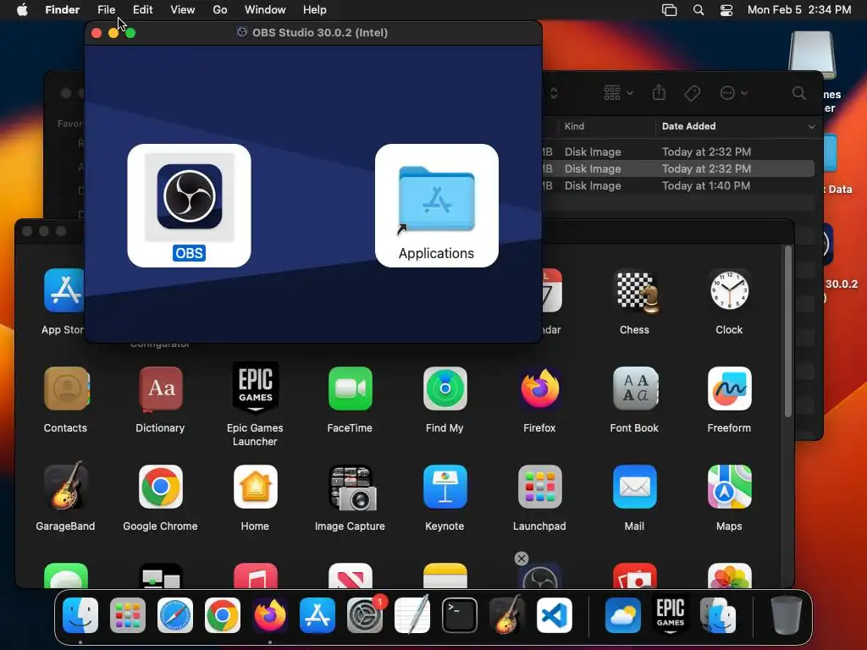The width and height of the screenshot is (867, 650).
Task: Open the Clock app icon
Action: click(x=729, y=291)
